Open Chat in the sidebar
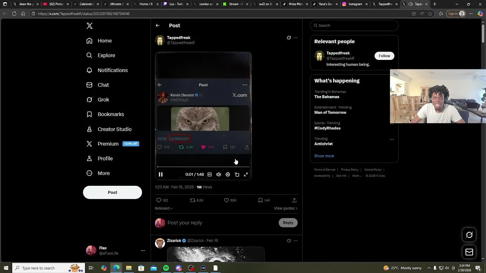486x273 pixels. pyautogui.click(x=98, y=85)
